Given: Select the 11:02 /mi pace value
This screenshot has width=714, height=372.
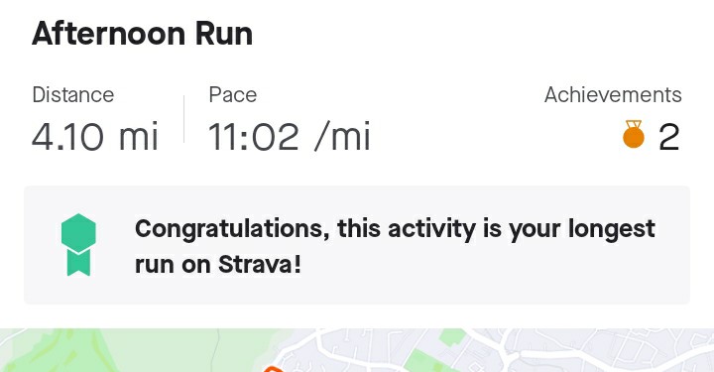Looking at the screenshot, I should click(x=290, y=136).
